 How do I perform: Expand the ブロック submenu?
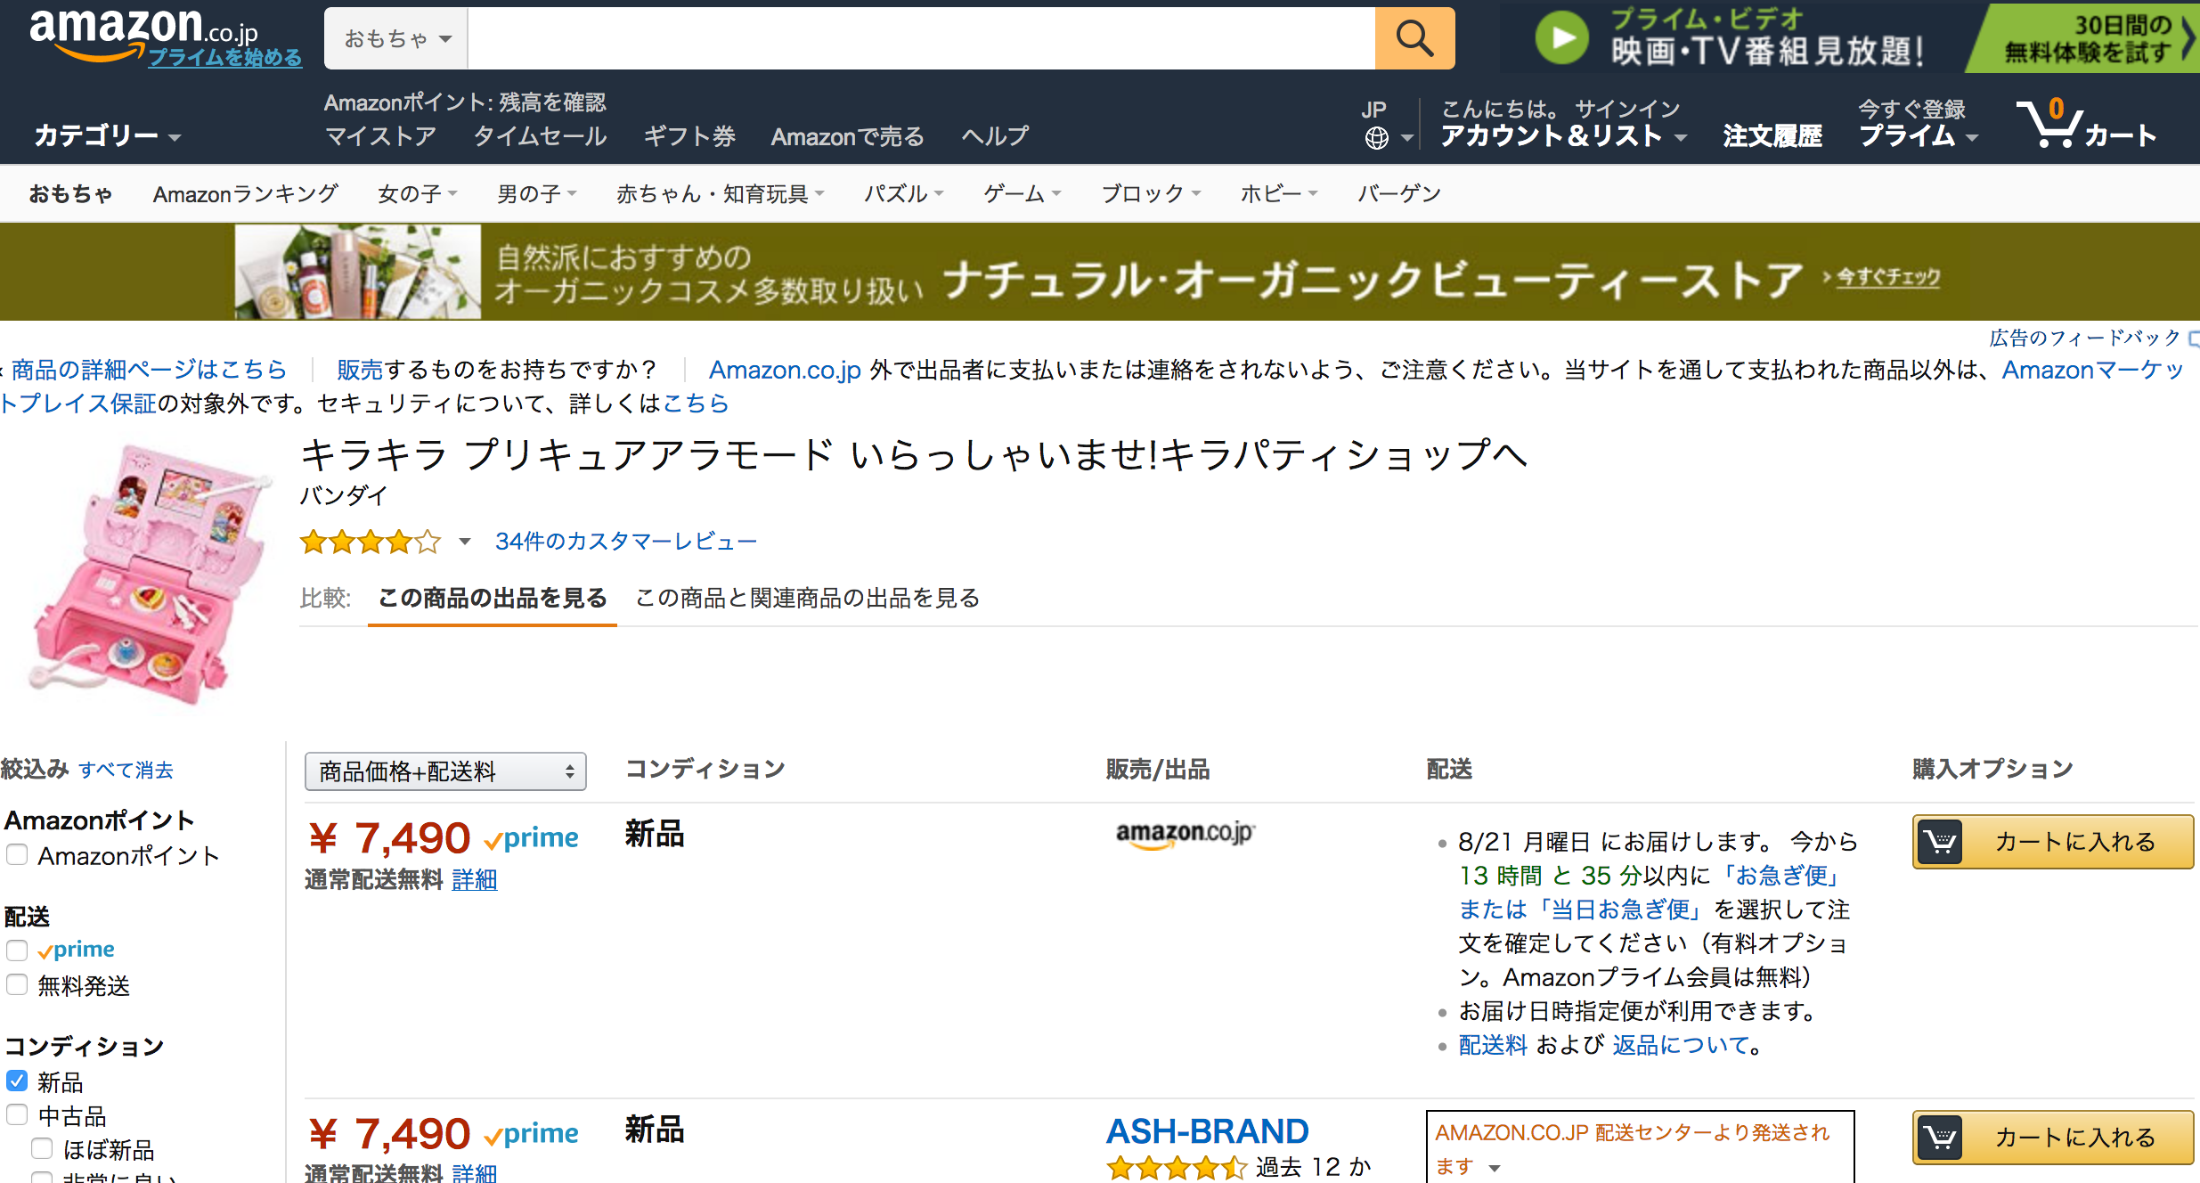1151,193
